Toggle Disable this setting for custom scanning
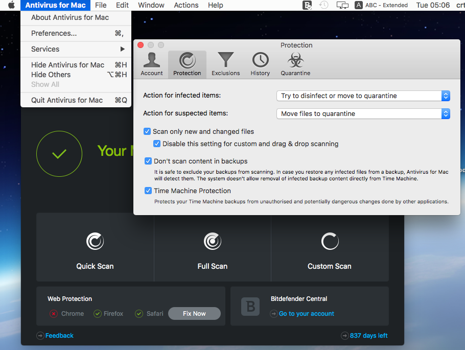 tap(157, 144)
